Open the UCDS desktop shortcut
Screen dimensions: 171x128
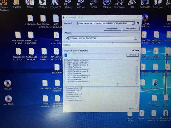click(x=94, y=4)
